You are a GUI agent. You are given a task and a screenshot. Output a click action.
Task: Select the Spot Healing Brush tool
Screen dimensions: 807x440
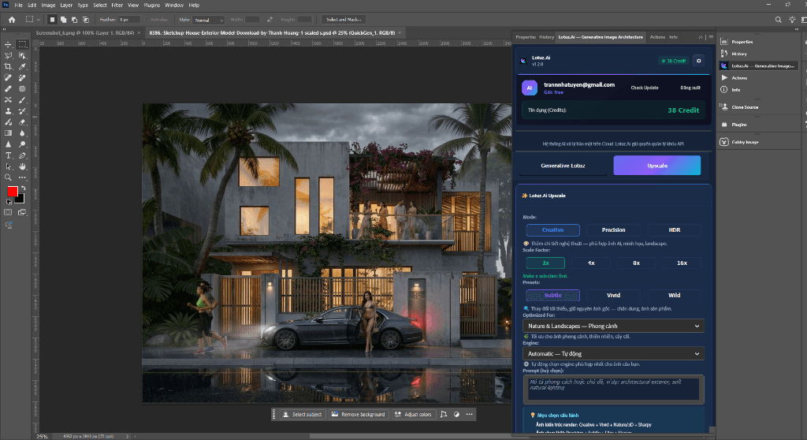pyautogui.click(x=8, y=78)
